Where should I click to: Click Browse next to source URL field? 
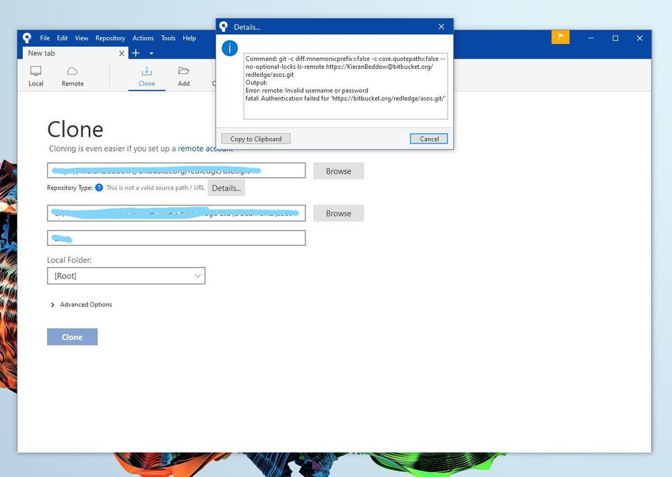(x=339, y=170)
